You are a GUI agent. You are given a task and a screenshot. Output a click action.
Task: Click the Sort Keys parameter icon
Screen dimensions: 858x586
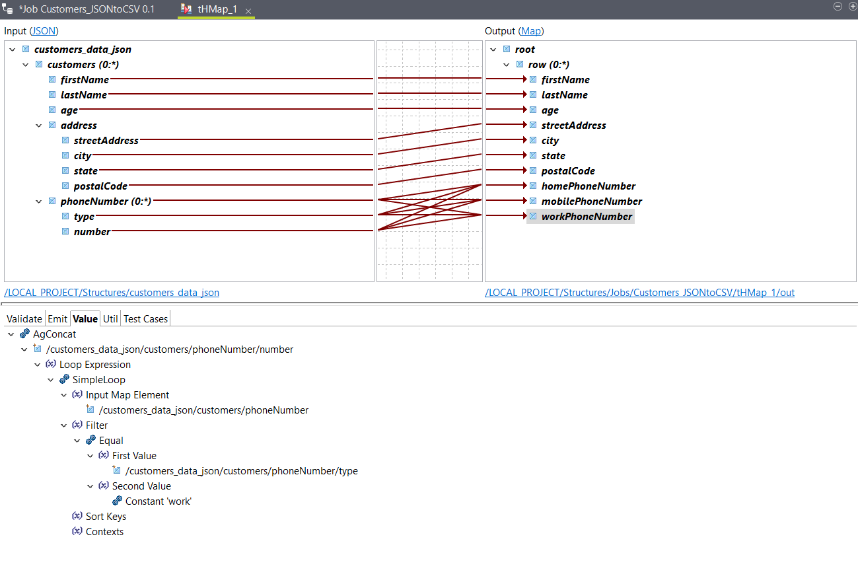pos(77,517)
